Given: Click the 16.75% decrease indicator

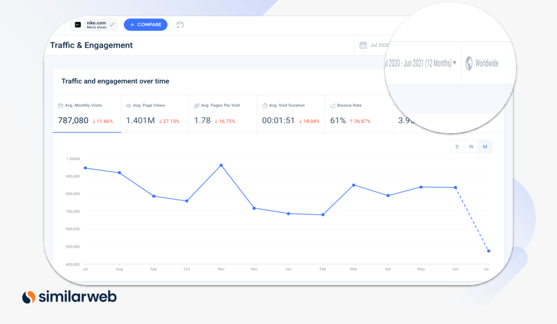Looking at the screenshot, I should pos(225,121).
